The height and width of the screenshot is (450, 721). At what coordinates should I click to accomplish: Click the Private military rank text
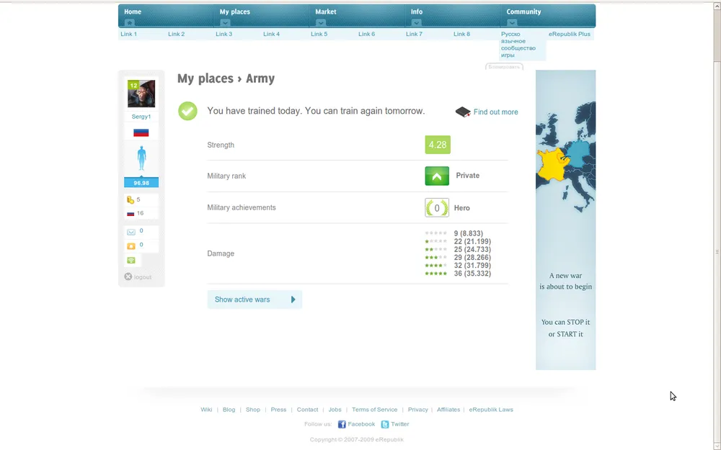coord(468,176)
